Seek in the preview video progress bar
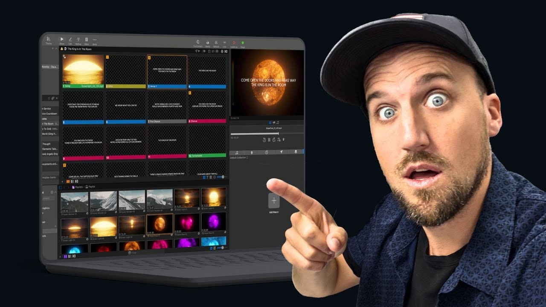This screenshot has height=307, width=546. 267,133
